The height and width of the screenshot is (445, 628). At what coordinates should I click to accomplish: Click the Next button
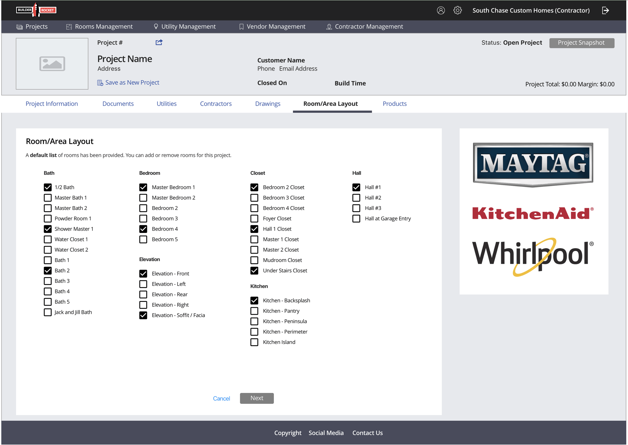[x=257, y=398]
